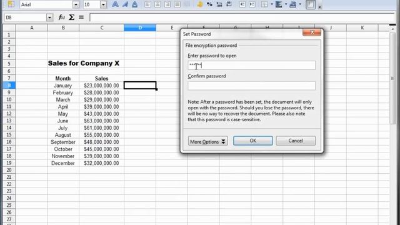Open the Font Color dropdown arrow
Screen dimensions: 400x225
(300, 4)
